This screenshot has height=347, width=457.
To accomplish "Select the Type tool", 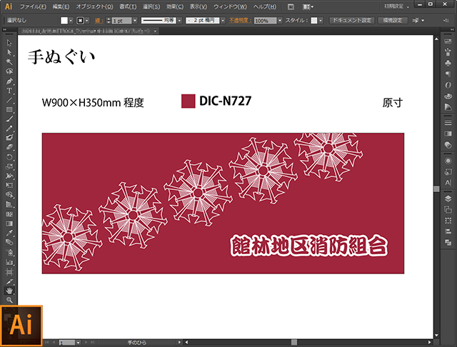I will pos(10,91).
